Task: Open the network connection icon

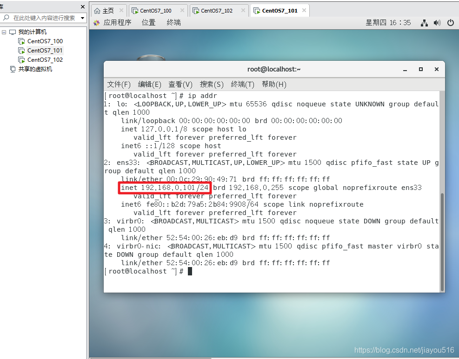Action: point(424,23)
